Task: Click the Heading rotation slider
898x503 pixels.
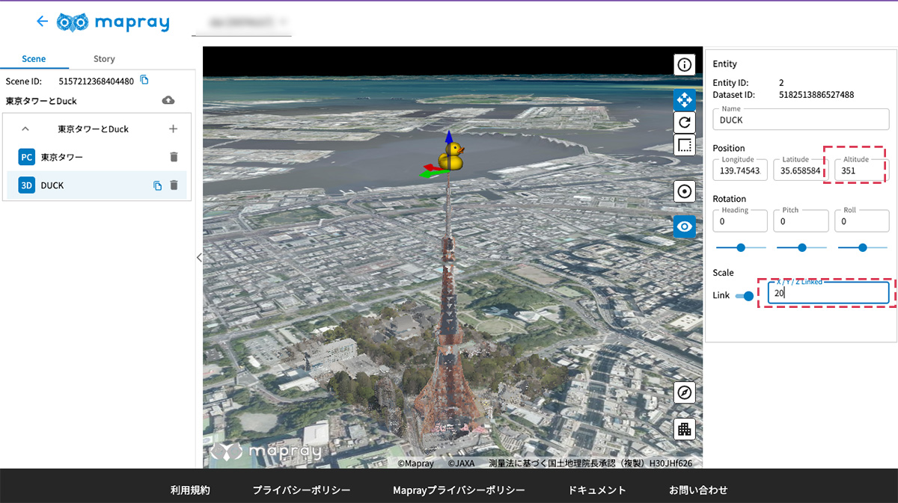Action: tap(741, 247)
